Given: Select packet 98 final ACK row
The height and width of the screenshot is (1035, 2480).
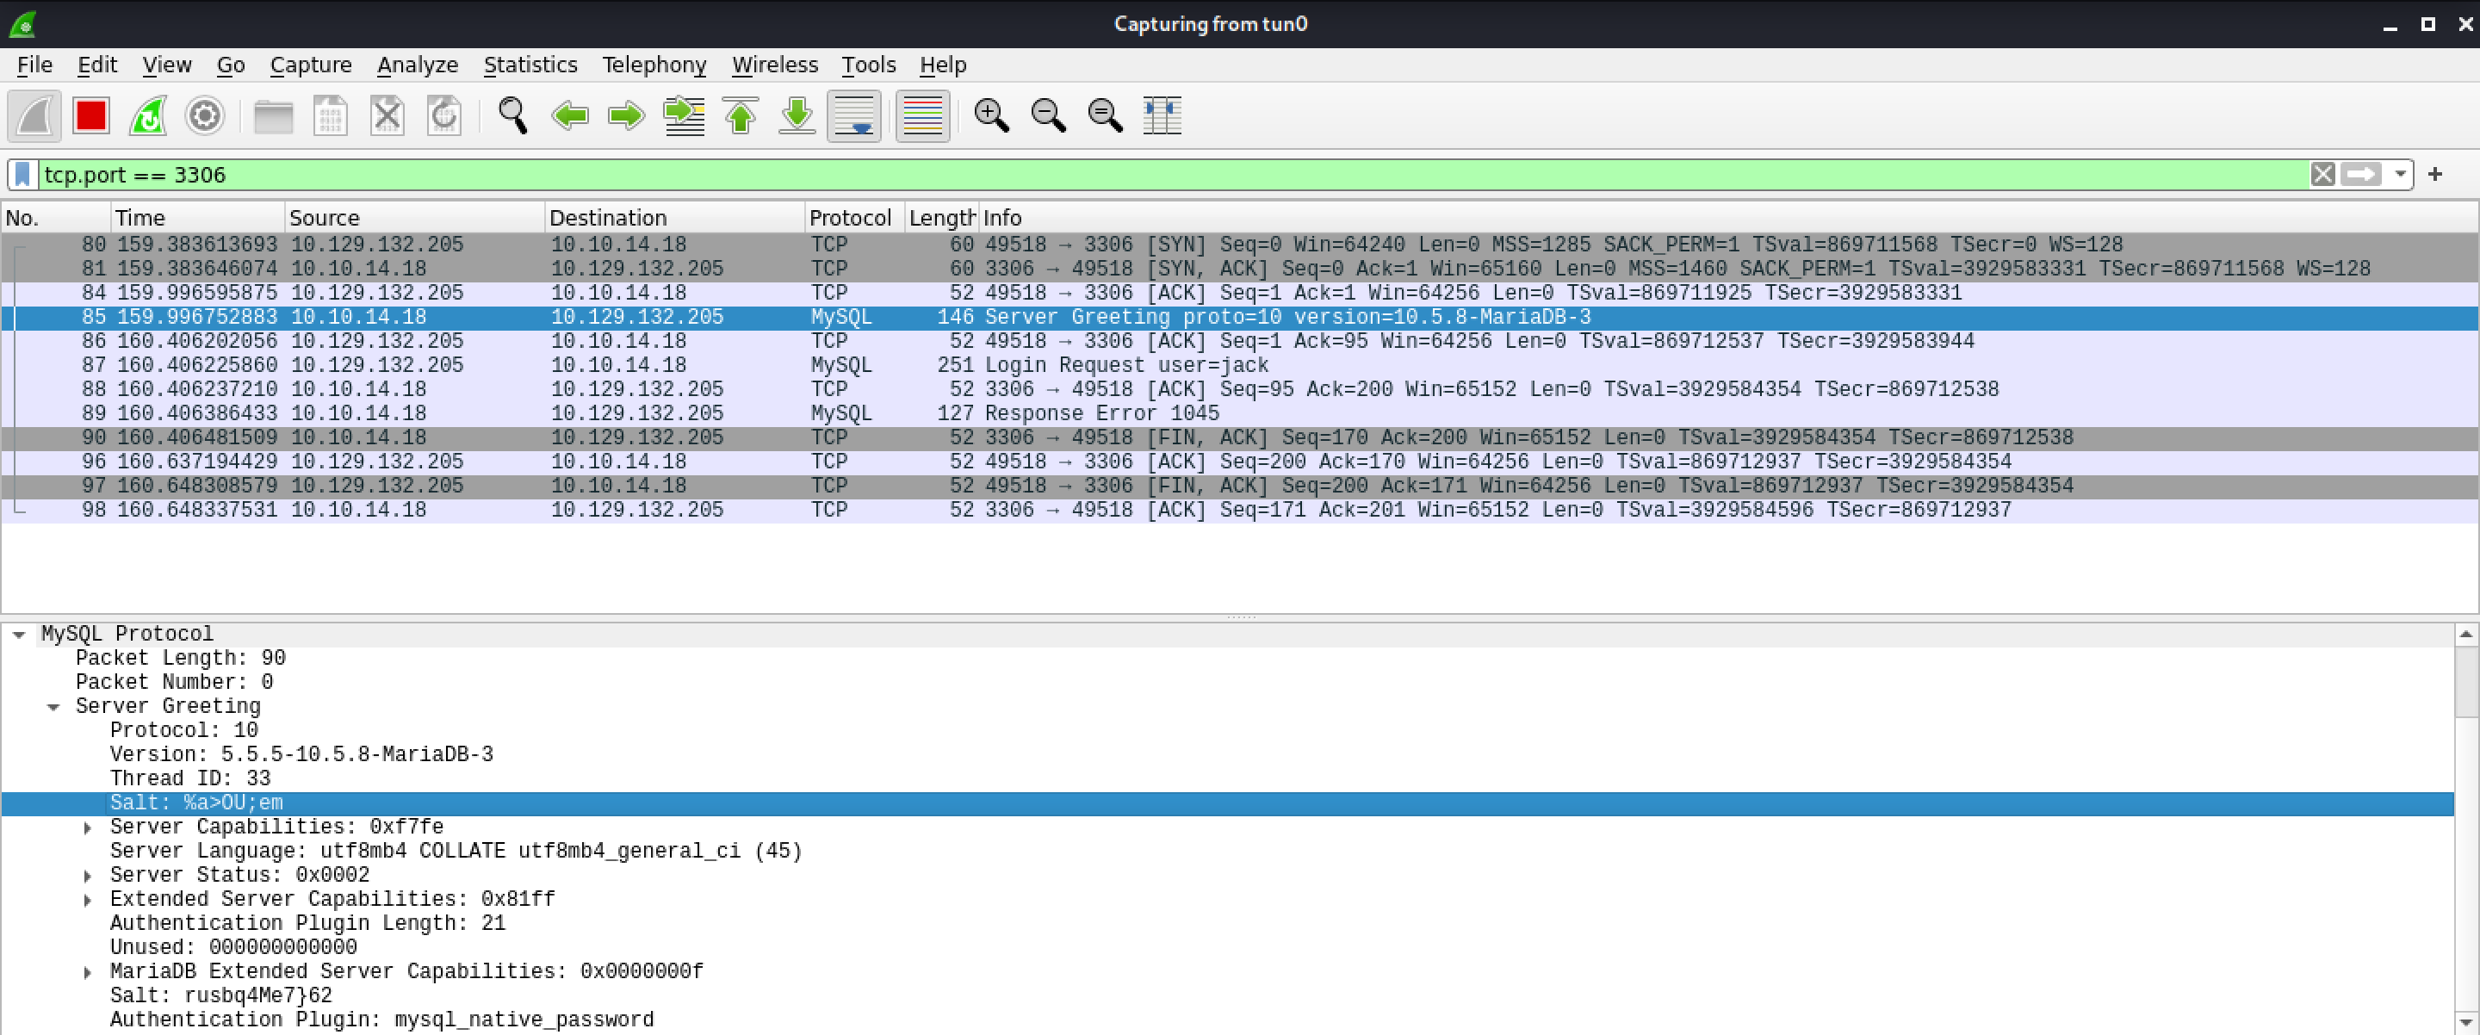Looking at the screenshot, I should tap(1240, 509).
